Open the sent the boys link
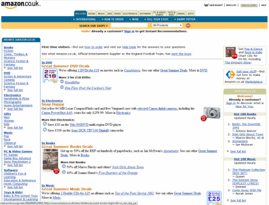Image resolution: width=269 pixels, height=205 pixels. click(x=181, y=54)
